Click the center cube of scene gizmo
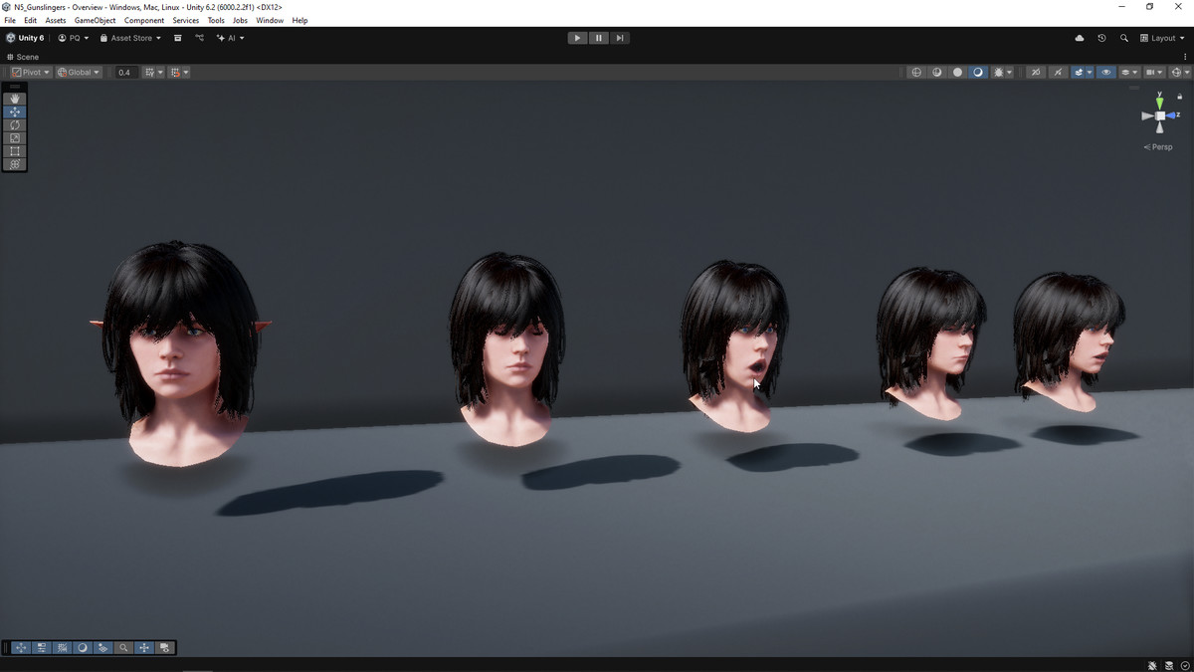This screenshot has height=672, width=1194. point(1159,115)
